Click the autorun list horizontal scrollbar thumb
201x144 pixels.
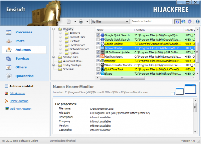pyautogui.click(x=122, y=78)
